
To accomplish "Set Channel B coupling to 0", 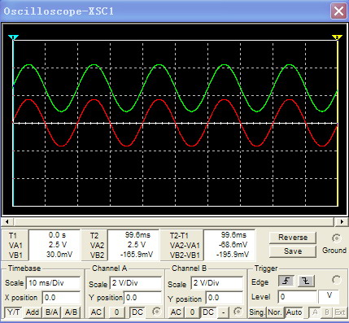I will click(x=192, y=312).
